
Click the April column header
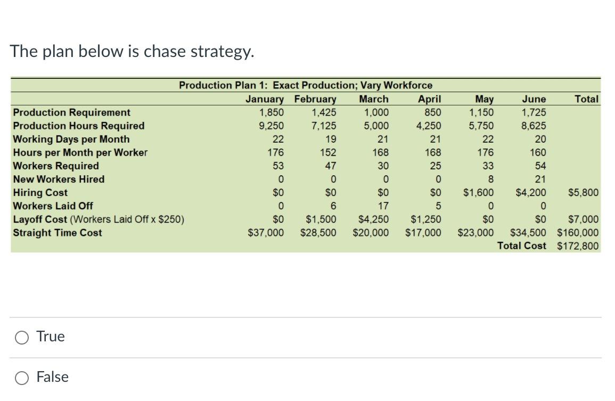[x=429, y=99]
